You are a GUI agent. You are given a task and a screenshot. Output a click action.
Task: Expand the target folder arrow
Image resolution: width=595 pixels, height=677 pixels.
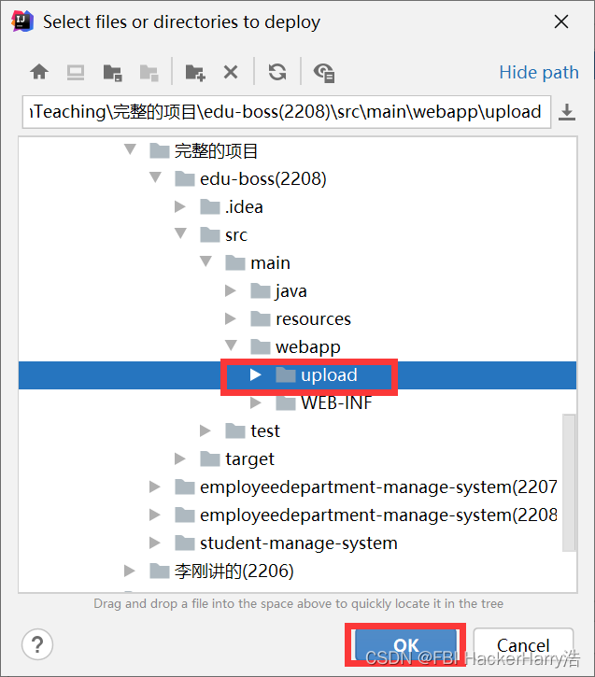point(180,458)
